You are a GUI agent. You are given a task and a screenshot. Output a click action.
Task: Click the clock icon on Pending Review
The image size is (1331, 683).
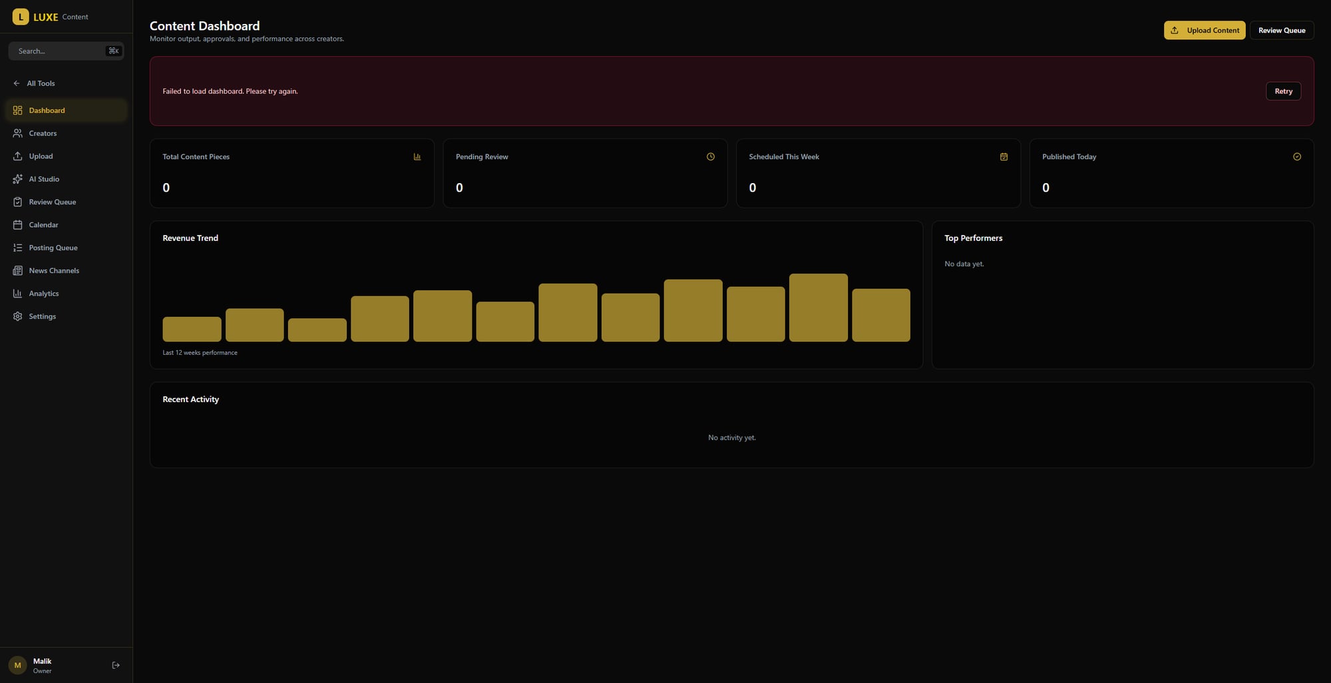[x=710, y=157]
